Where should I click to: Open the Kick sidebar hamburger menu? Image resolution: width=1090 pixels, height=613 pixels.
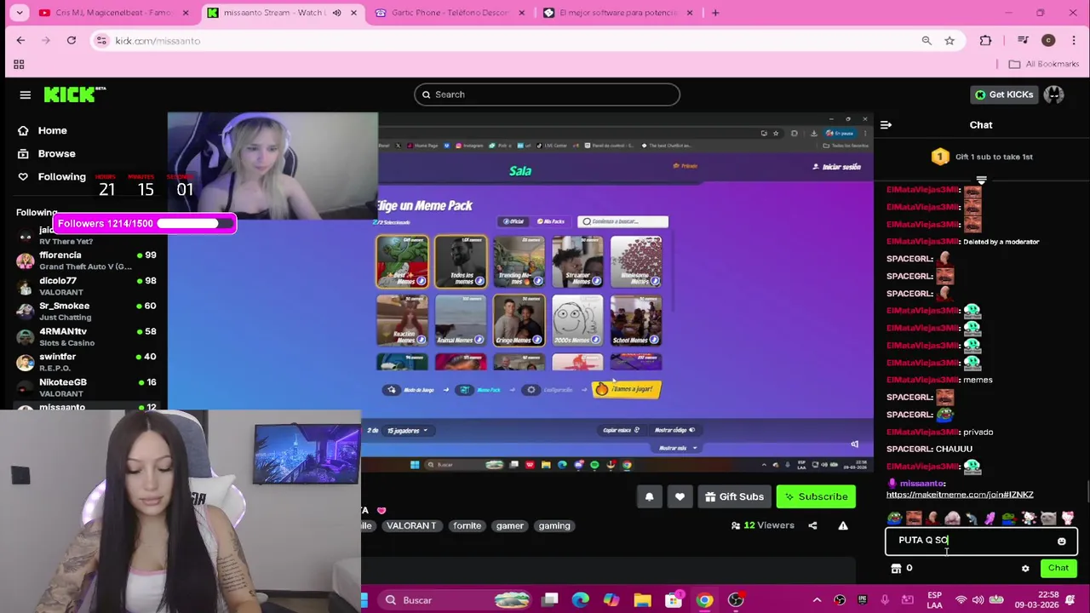click(x=25, y=95)
